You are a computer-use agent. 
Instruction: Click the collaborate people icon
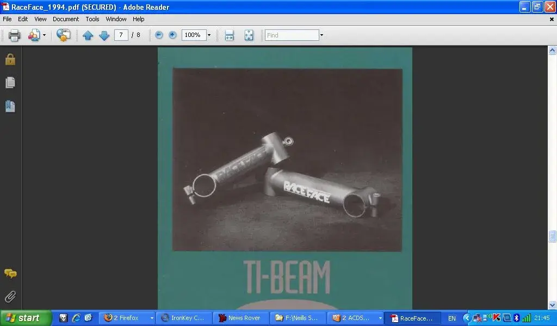tap(34, 35)
